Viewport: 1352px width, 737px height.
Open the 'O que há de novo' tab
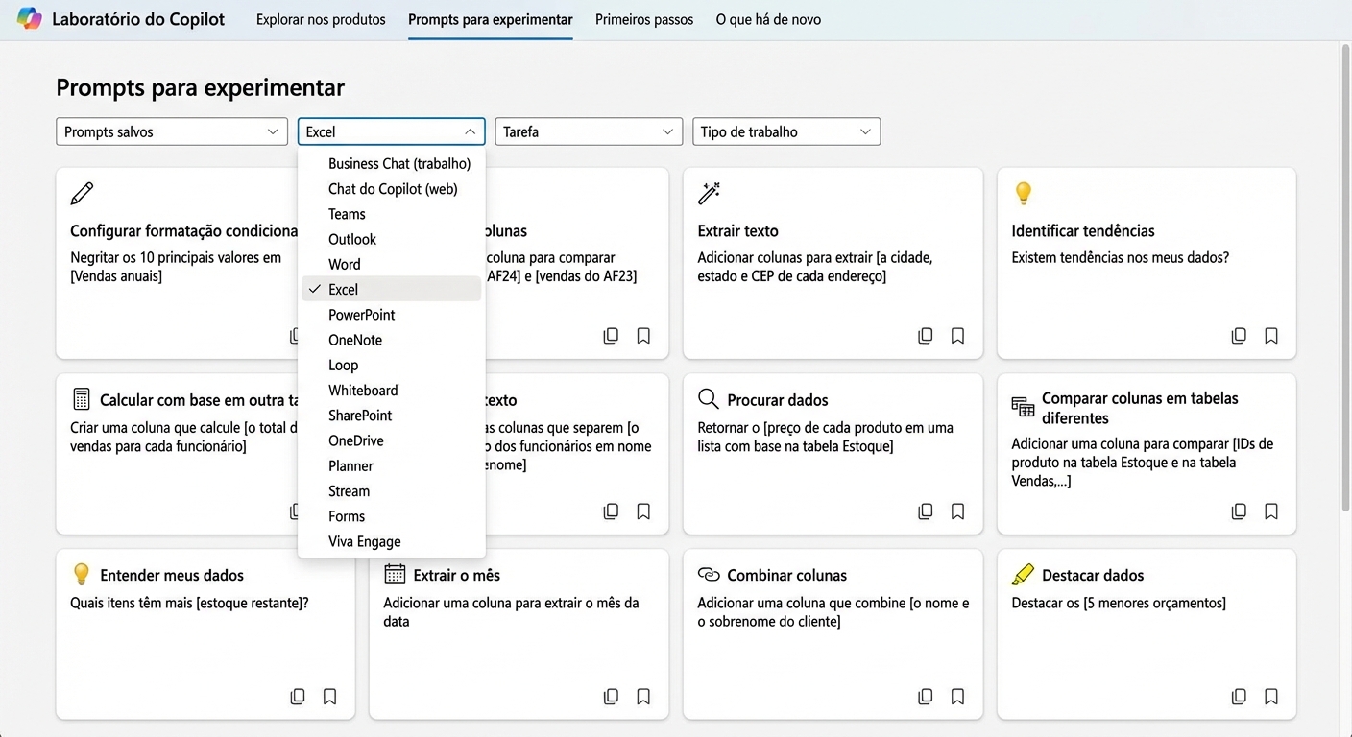tap(768, 19)
